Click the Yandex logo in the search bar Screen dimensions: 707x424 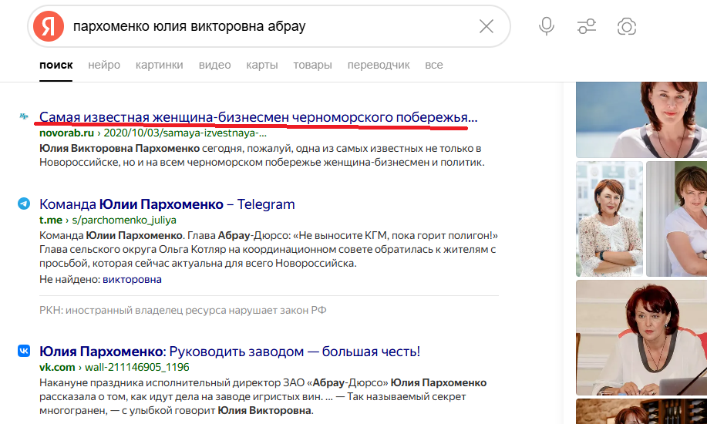pos(49,26)
